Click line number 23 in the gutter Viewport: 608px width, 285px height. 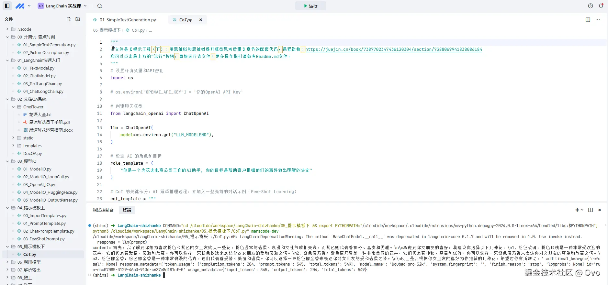pos(99,199)
